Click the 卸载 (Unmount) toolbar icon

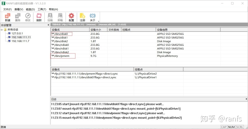coord(60,17)
